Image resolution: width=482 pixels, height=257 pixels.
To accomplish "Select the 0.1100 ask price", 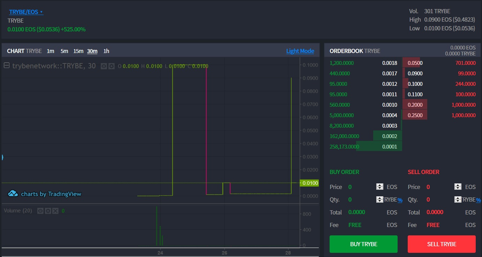I will pos(415,95).
